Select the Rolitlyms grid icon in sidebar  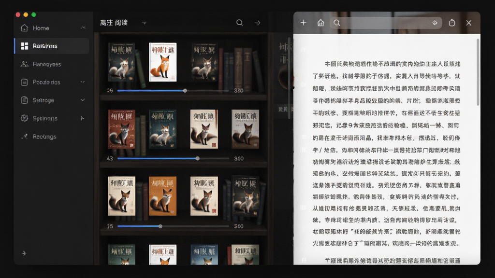(x=24, y=46)
